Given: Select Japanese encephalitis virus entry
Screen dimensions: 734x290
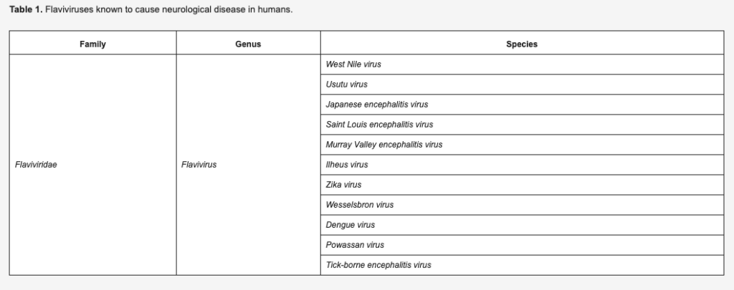Looking at the screenshot, I should (x=522, y=105).
